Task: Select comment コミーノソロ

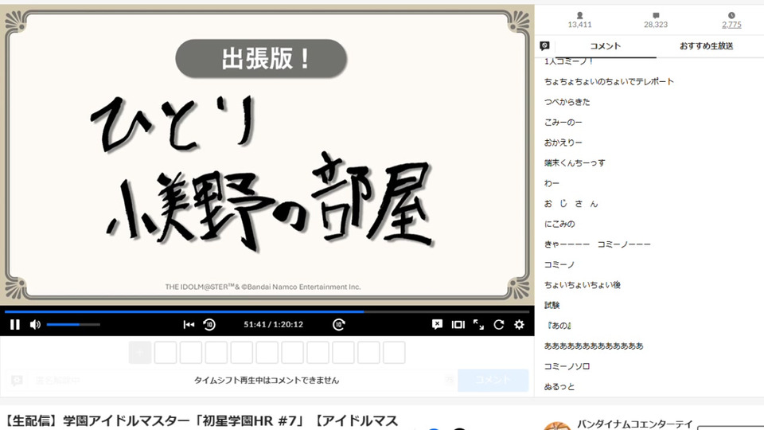Action: click(x=567, y=366)
